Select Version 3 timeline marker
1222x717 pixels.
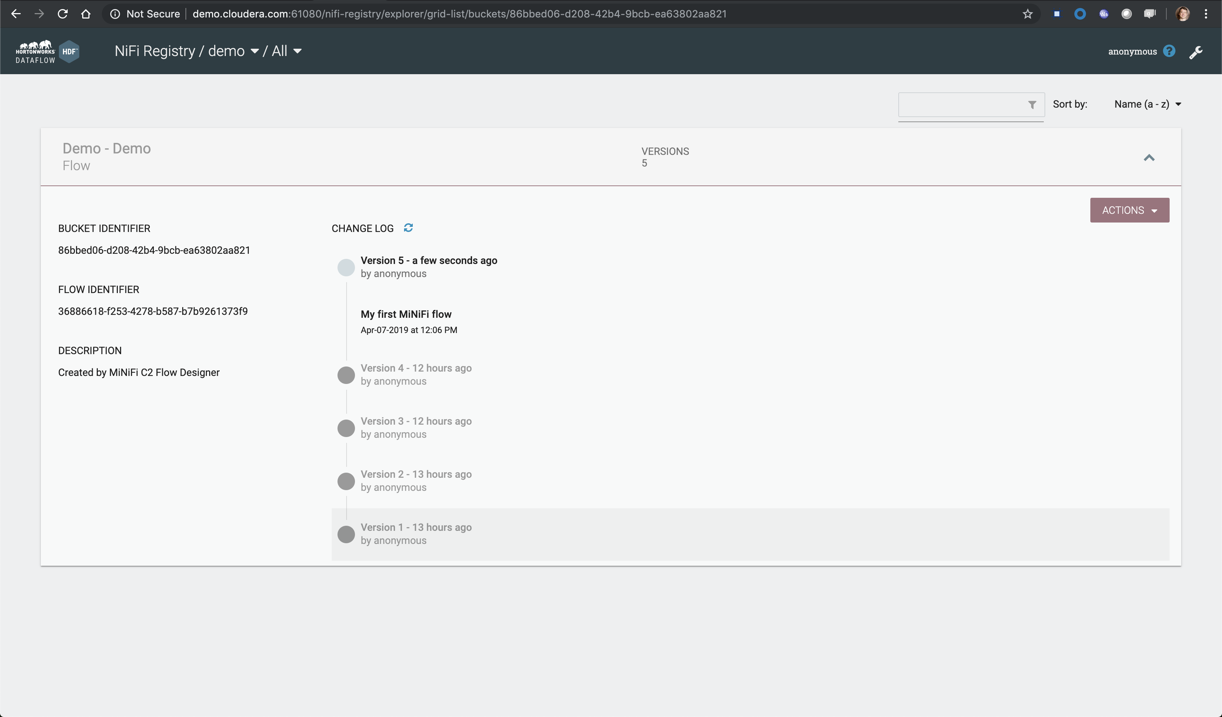click(346, 428)
